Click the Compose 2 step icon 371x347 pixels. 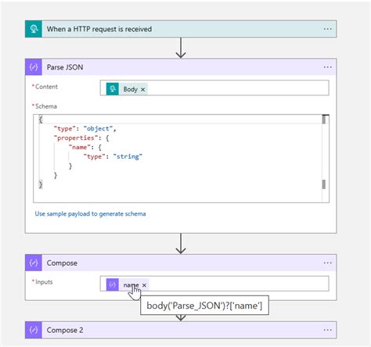pyautogui.click(x=34, y=330)
